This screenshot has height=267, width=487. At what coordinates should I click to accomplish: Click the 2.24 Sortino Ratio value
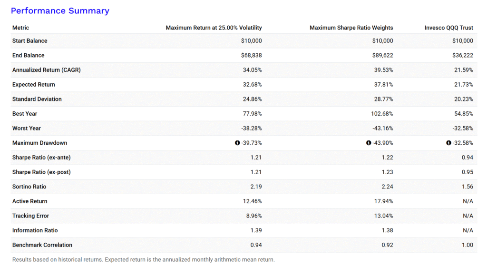(387, 187)
